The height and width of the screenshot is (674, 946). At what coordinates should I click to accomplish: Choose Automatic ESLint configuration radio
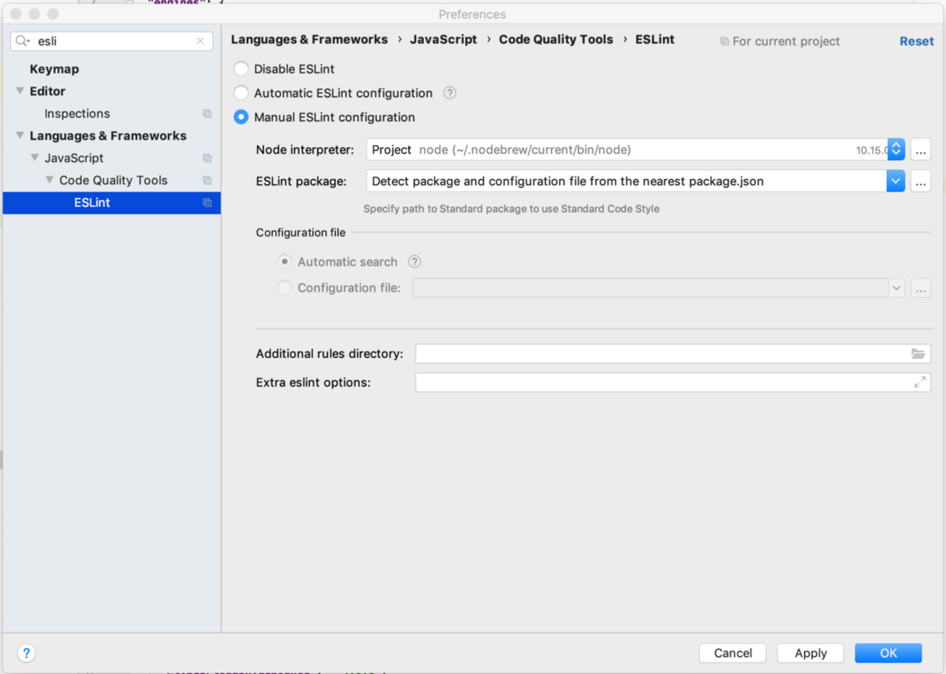pyautogui.click(x=241, y=93)
